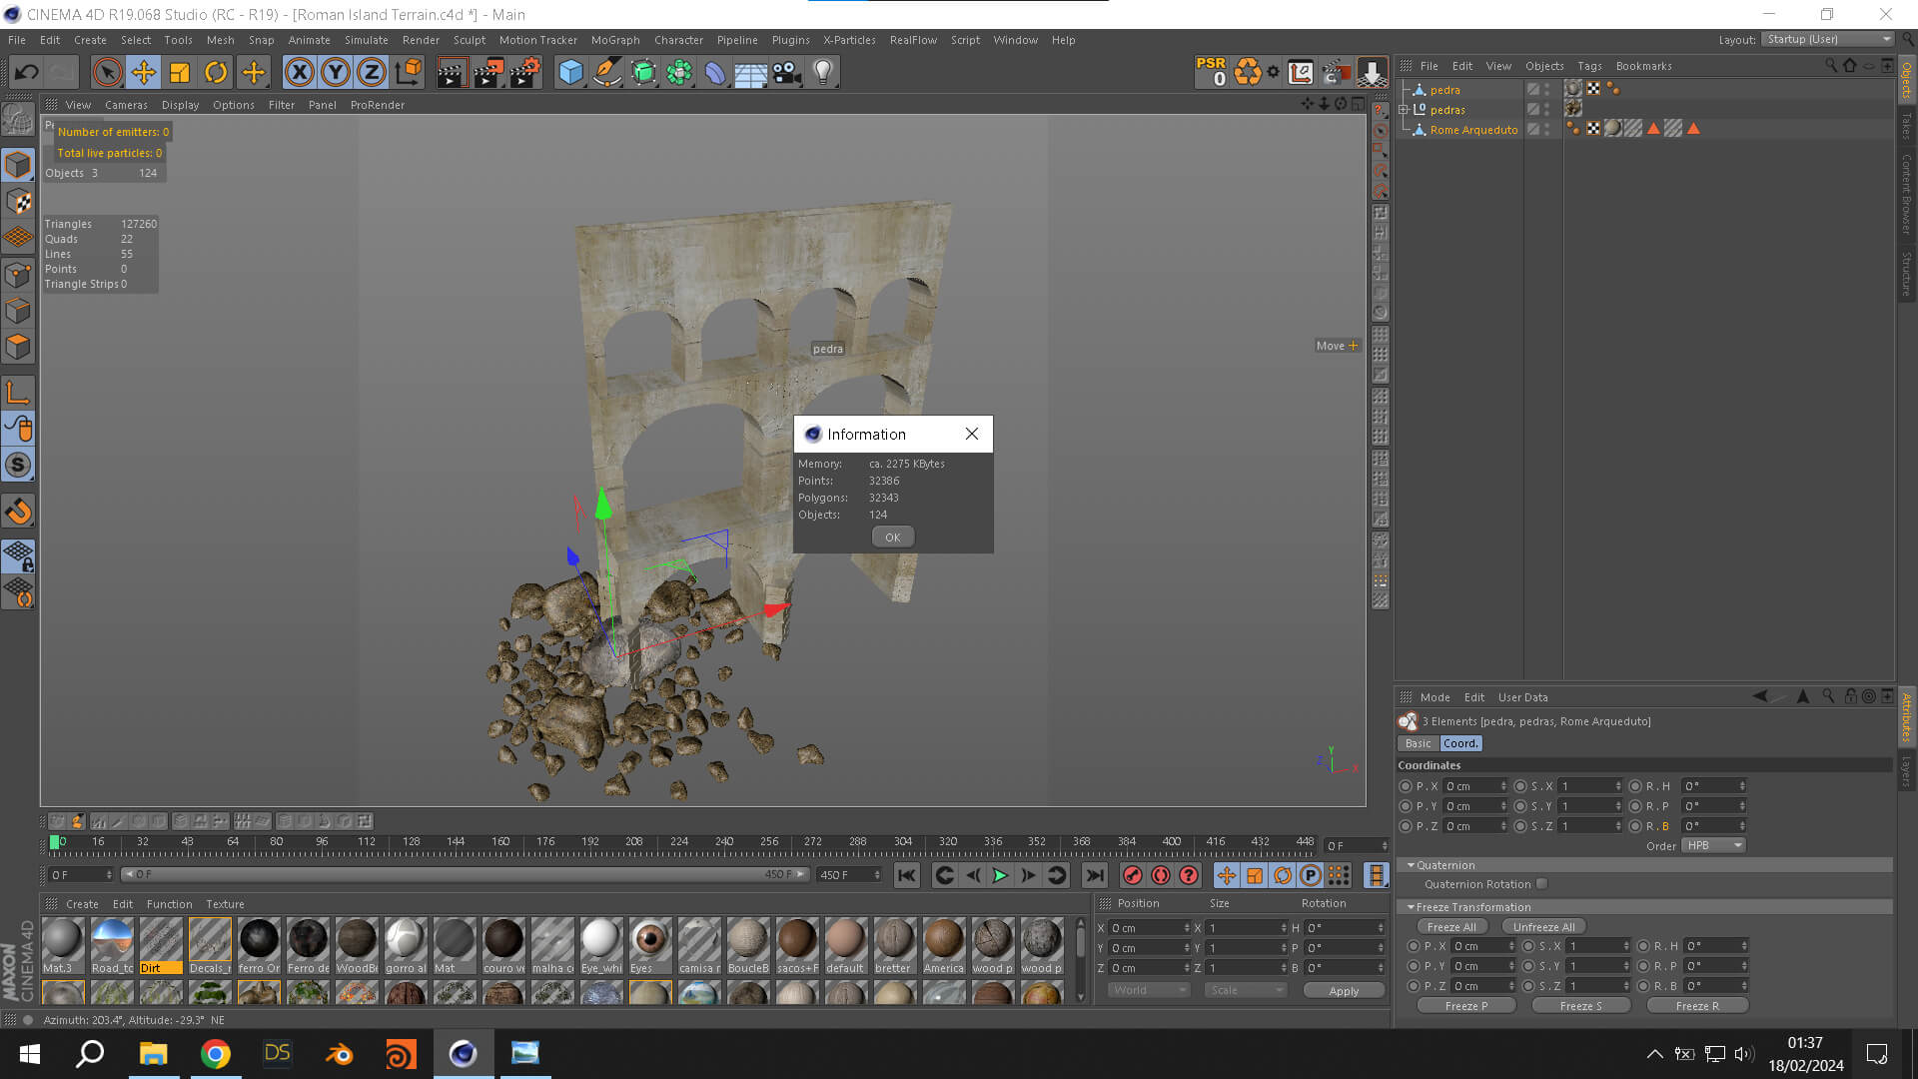Click OK in Information dialog

892,538
